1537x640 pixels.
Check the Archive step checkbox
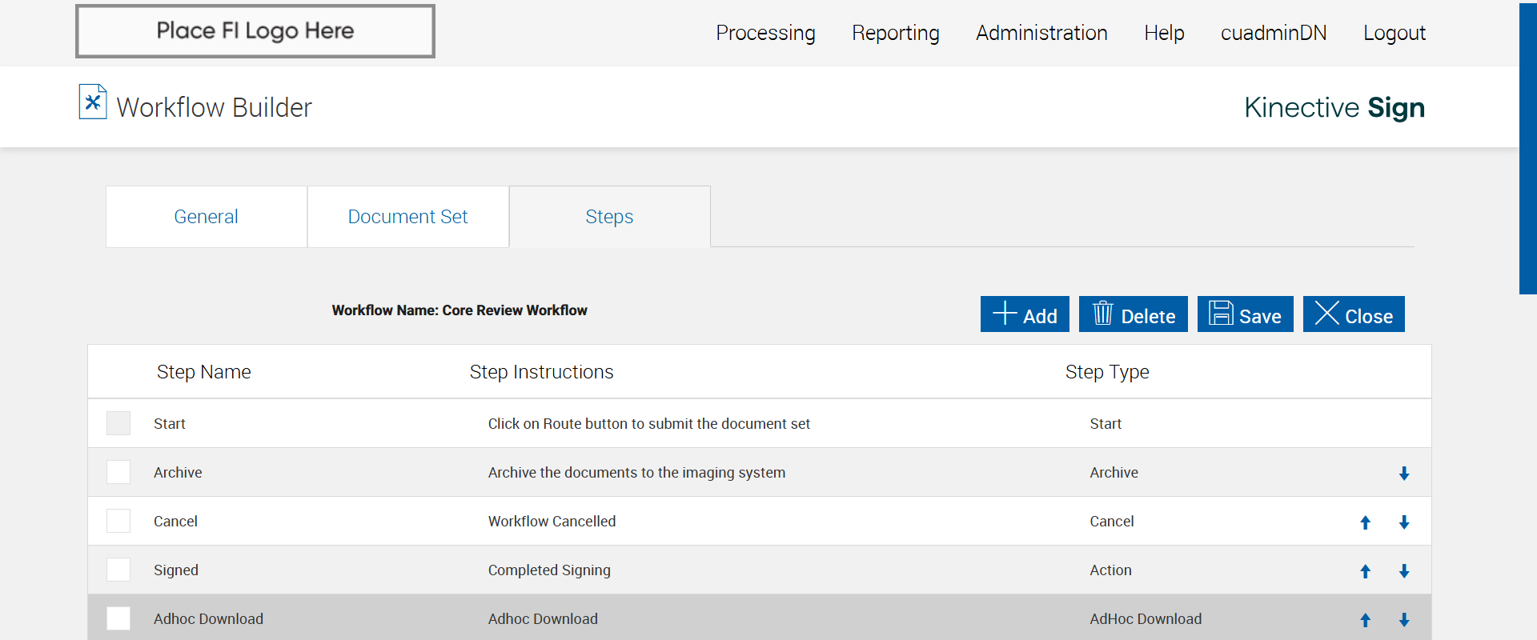pos(118,472)
